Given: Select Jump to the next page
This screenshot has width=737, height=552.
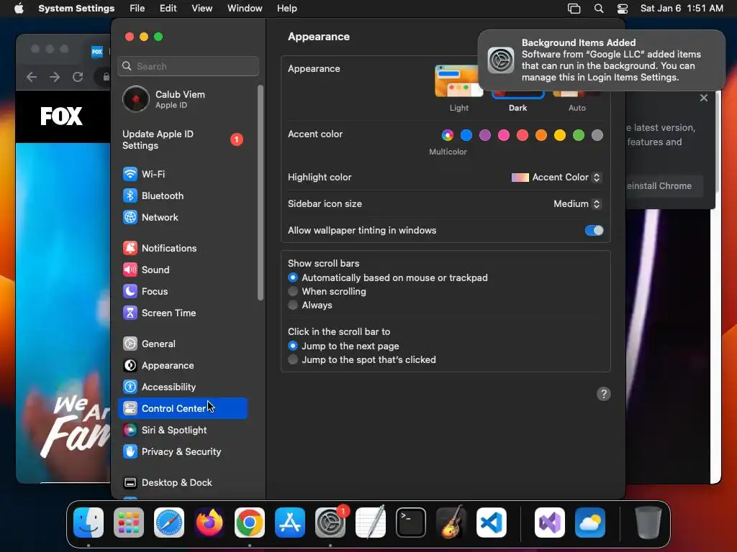Looking at the screenshot, I should (x=293, y=346).
